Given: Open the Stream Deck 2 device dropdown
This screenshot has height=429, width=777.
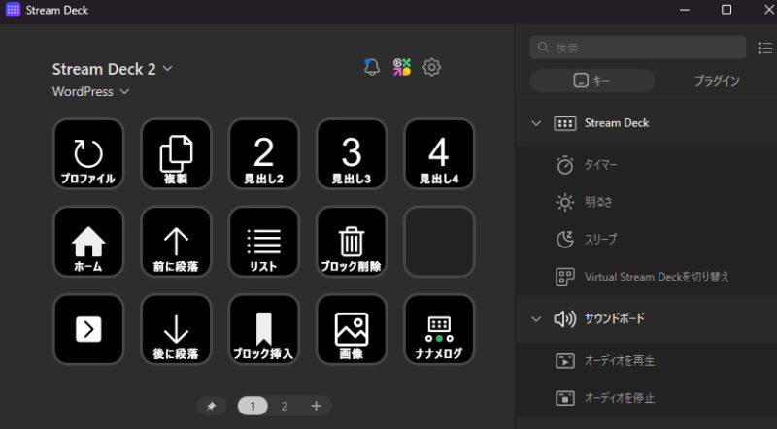Looking at the screenshot, I should (112, 69).
